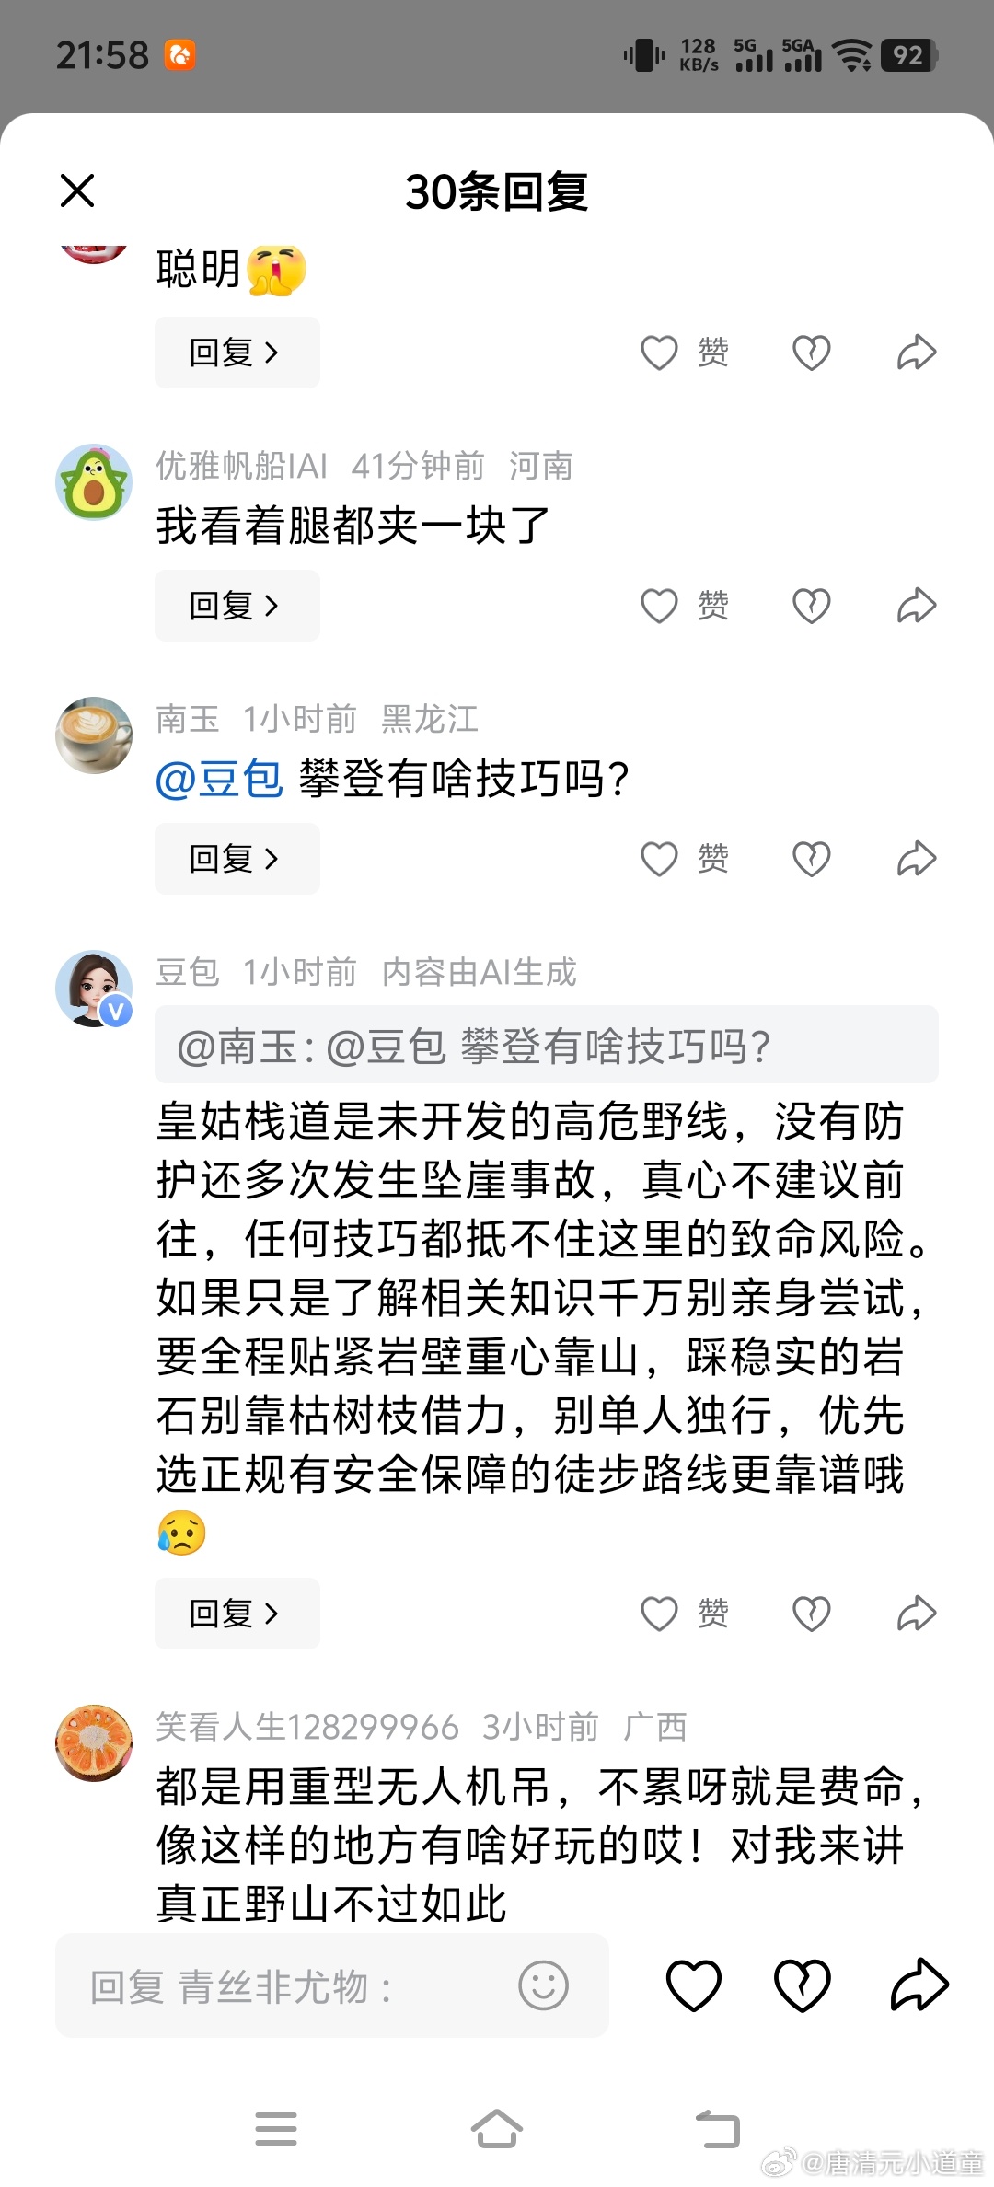Open 笑看人生128299966's profile name
The height and width of the screenshot is (2187, 994).
(x=307, y=1727)
